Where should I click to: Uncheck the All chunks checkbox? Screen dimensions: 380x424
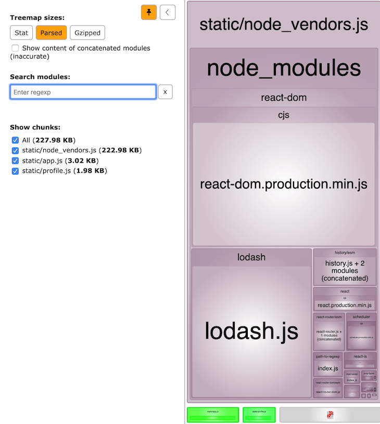point(15,140)
